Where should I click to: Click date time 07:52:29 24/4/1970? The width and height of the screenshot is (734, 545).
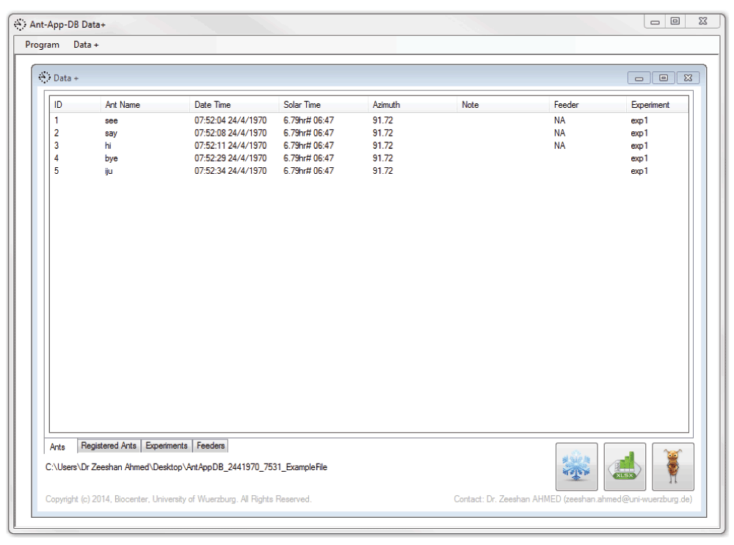click(x=230, y=158)
